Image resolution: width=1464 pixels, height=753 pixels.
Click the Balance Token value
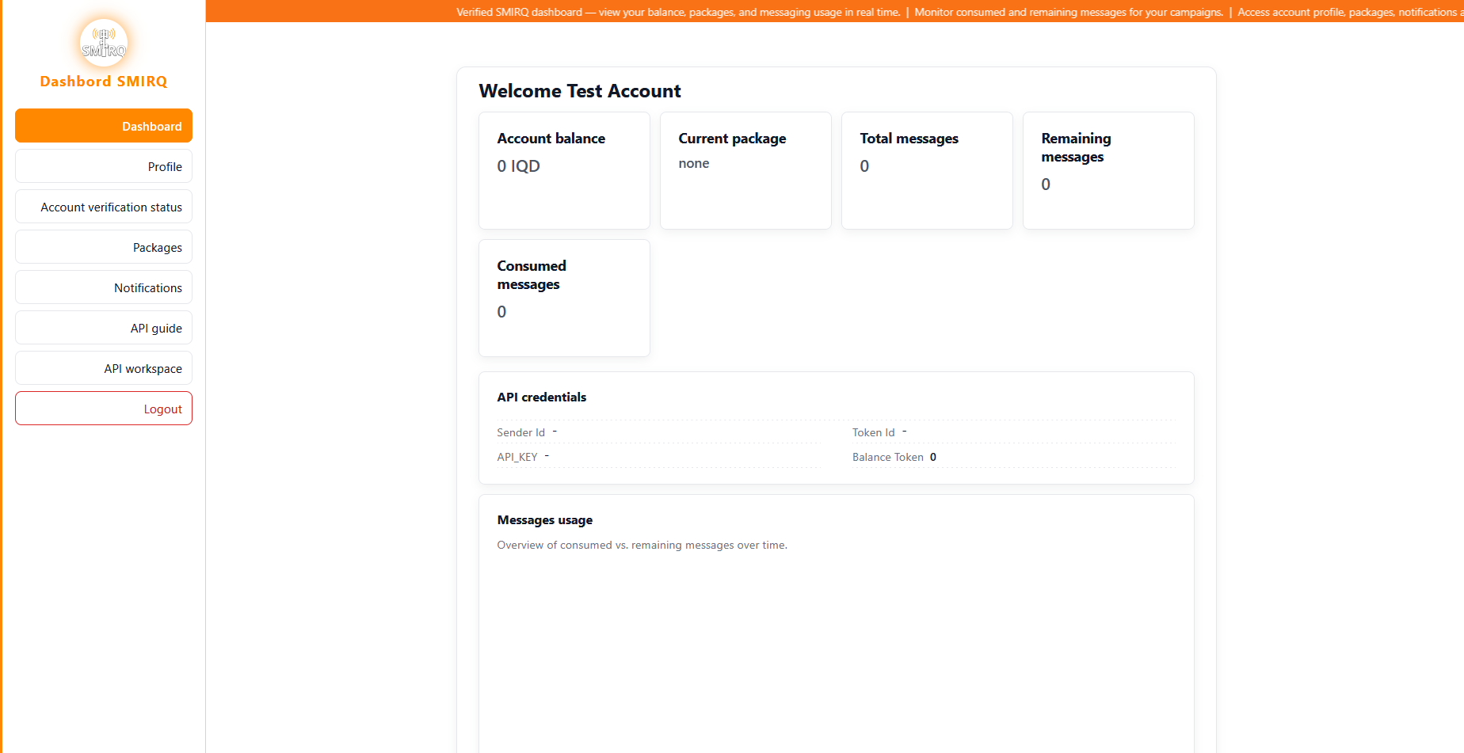933,457
